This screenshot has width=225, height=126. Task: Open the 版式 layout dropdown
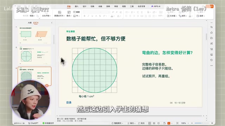pyautogui.click(x=69, y=16)
